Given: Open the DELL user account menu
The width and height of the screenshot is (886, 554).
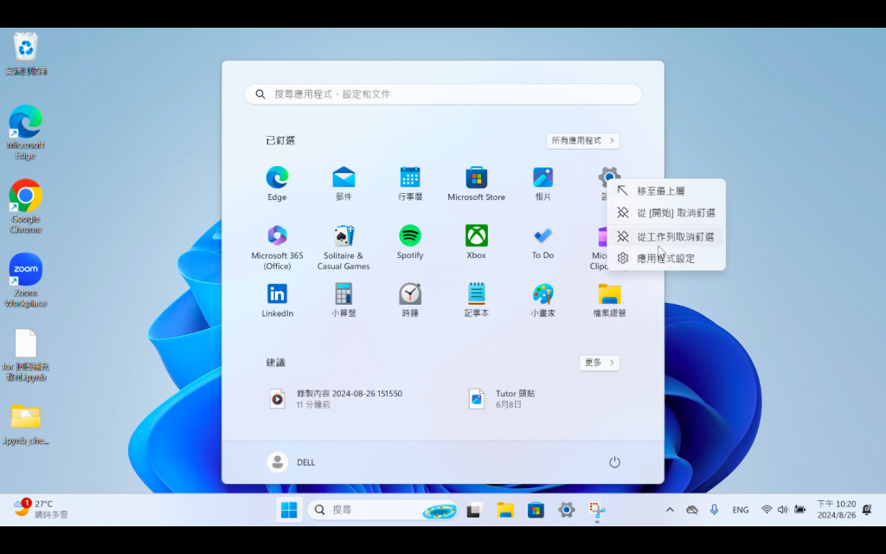Looking at the screenshot, I should click(291, 462).
